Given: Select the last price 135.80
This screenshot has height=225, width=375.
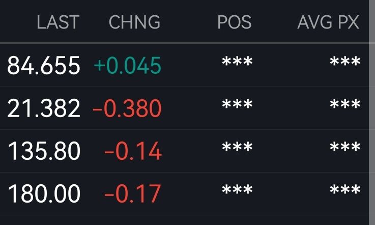Looking at the screenshot, I should [x=44, y=151].
